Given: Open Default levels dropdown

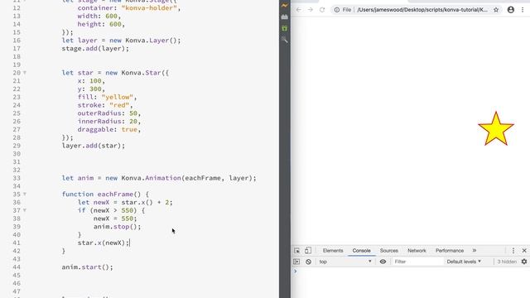Looking at the screenshot, I should pos(464,262).
